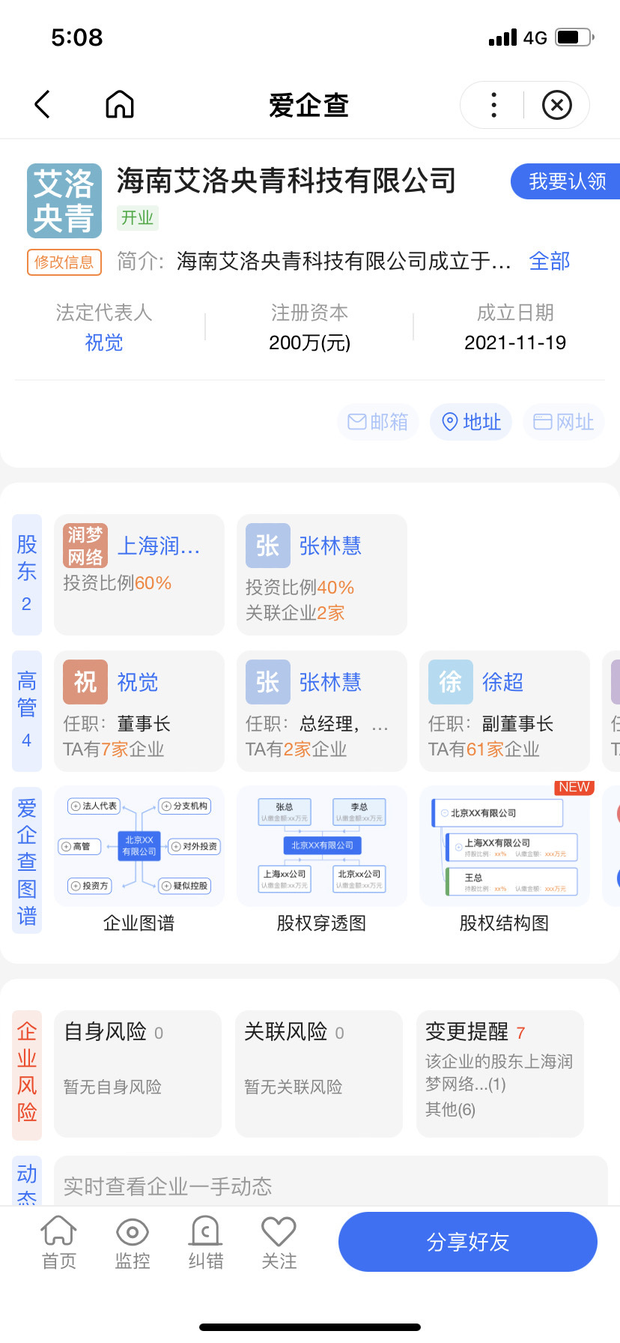This screenshot has width=620, height=1343.
Task: Open the 股东 2 shareholders section tab
Action: [27, 574]
